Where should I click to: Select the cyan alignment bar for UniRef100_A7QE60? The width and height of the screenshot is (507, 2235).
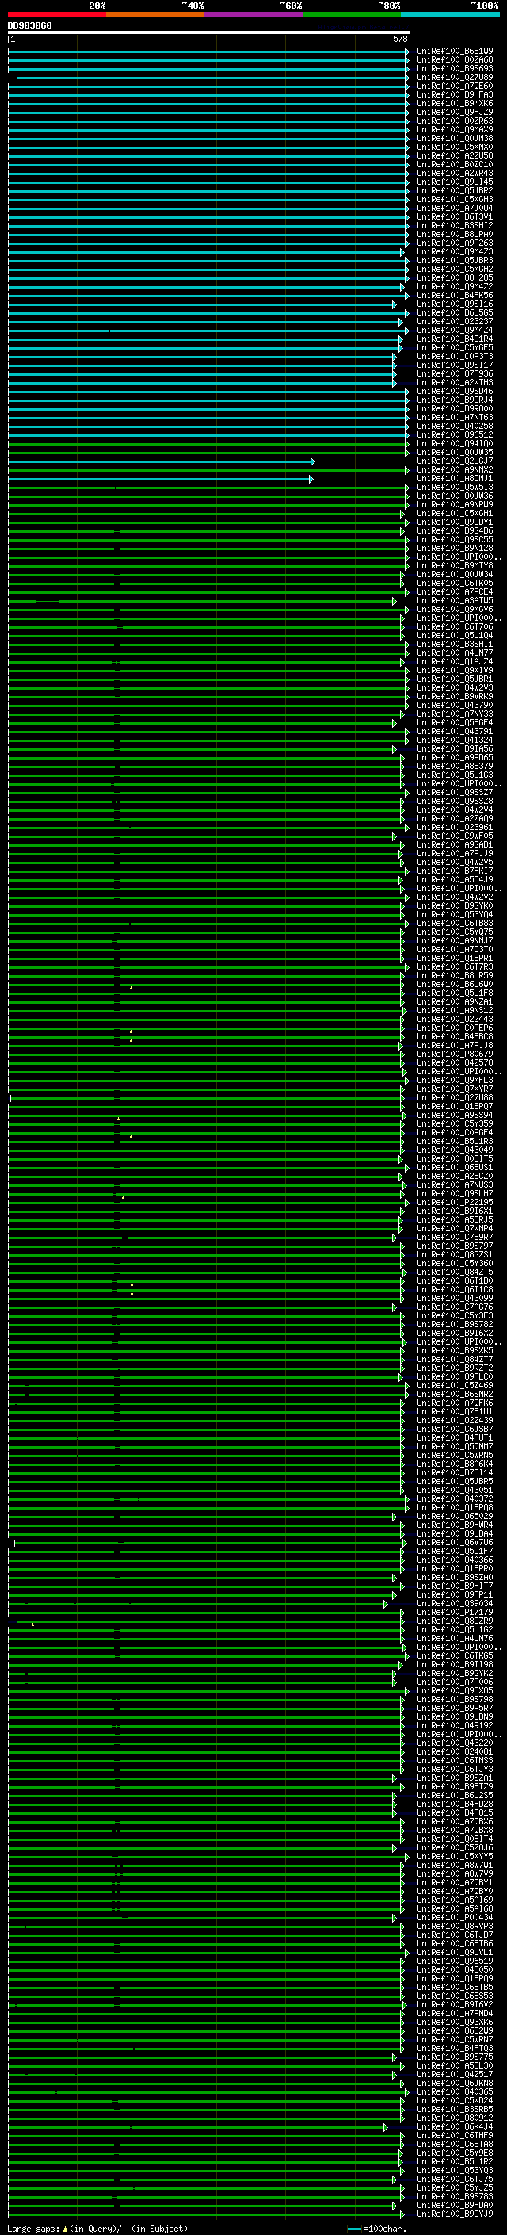[209, 86]
